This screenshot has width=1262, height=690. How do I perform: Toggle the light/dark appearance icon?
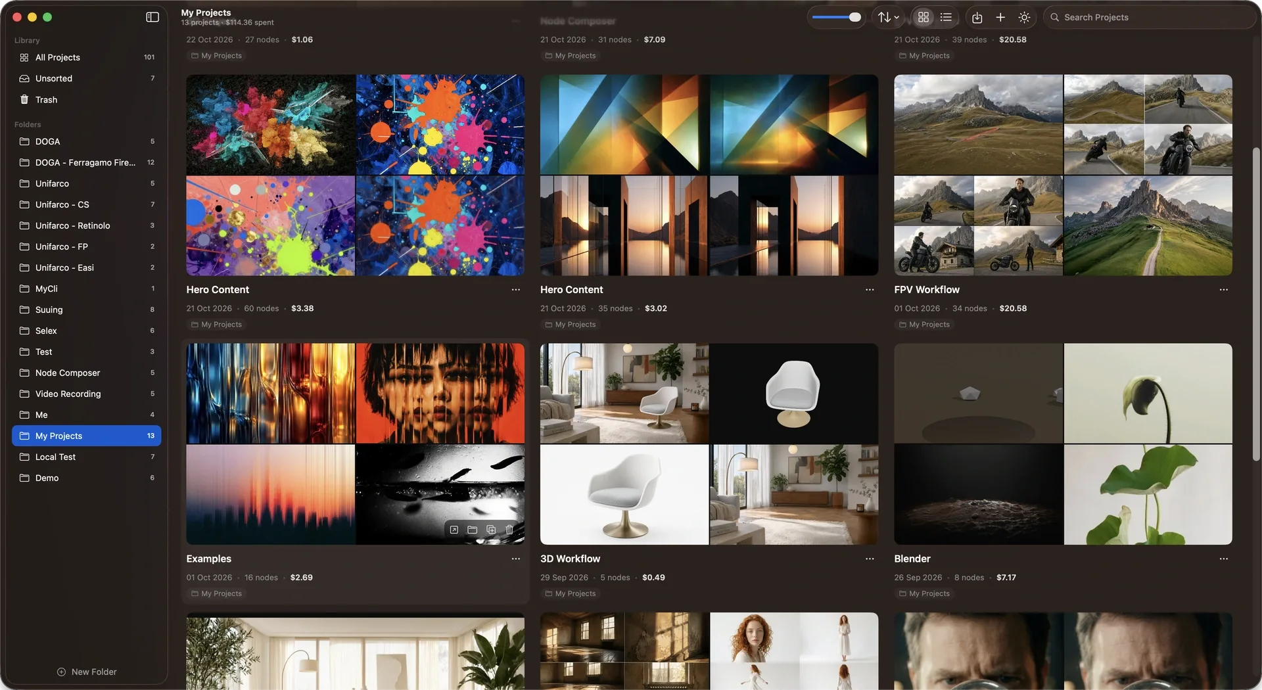[1024, 17]
